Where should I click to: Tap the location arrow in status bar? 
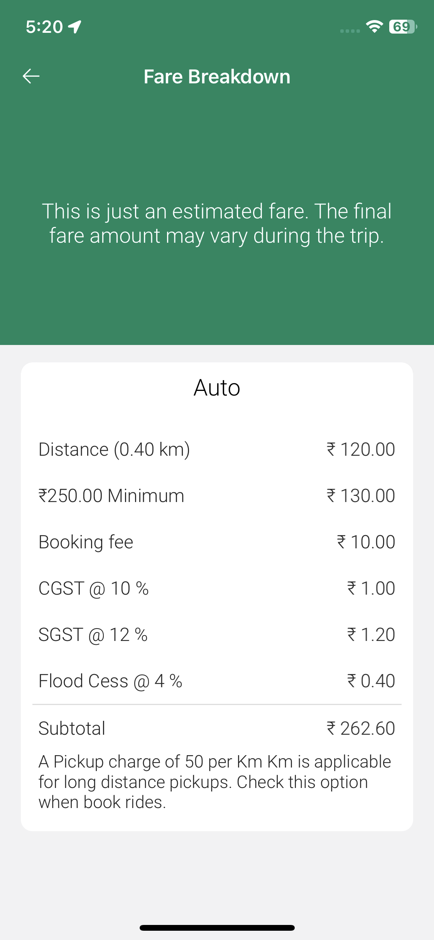coord(74,27)
